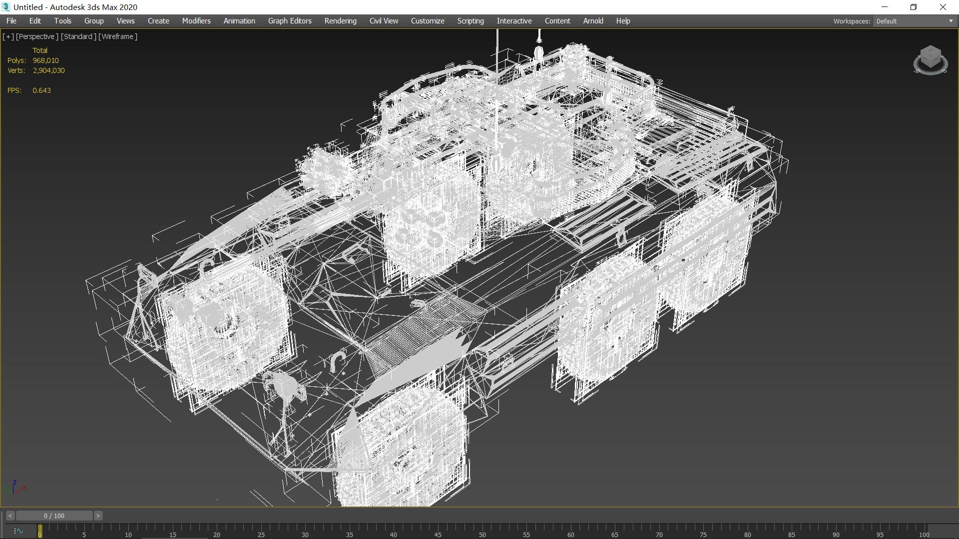Open the Customize menu
959x539 pixels.
point(428,21)
